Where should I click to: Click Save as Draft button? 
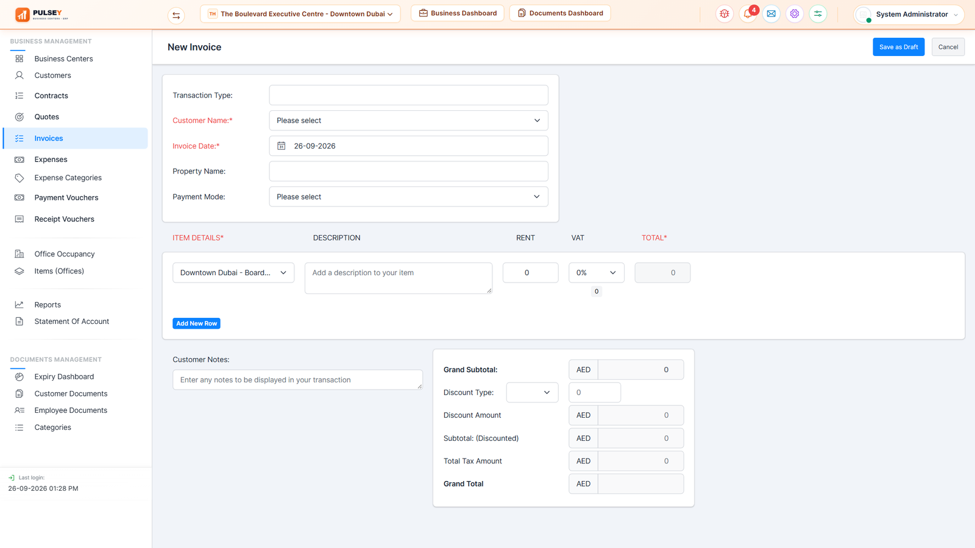coord(898,47)
